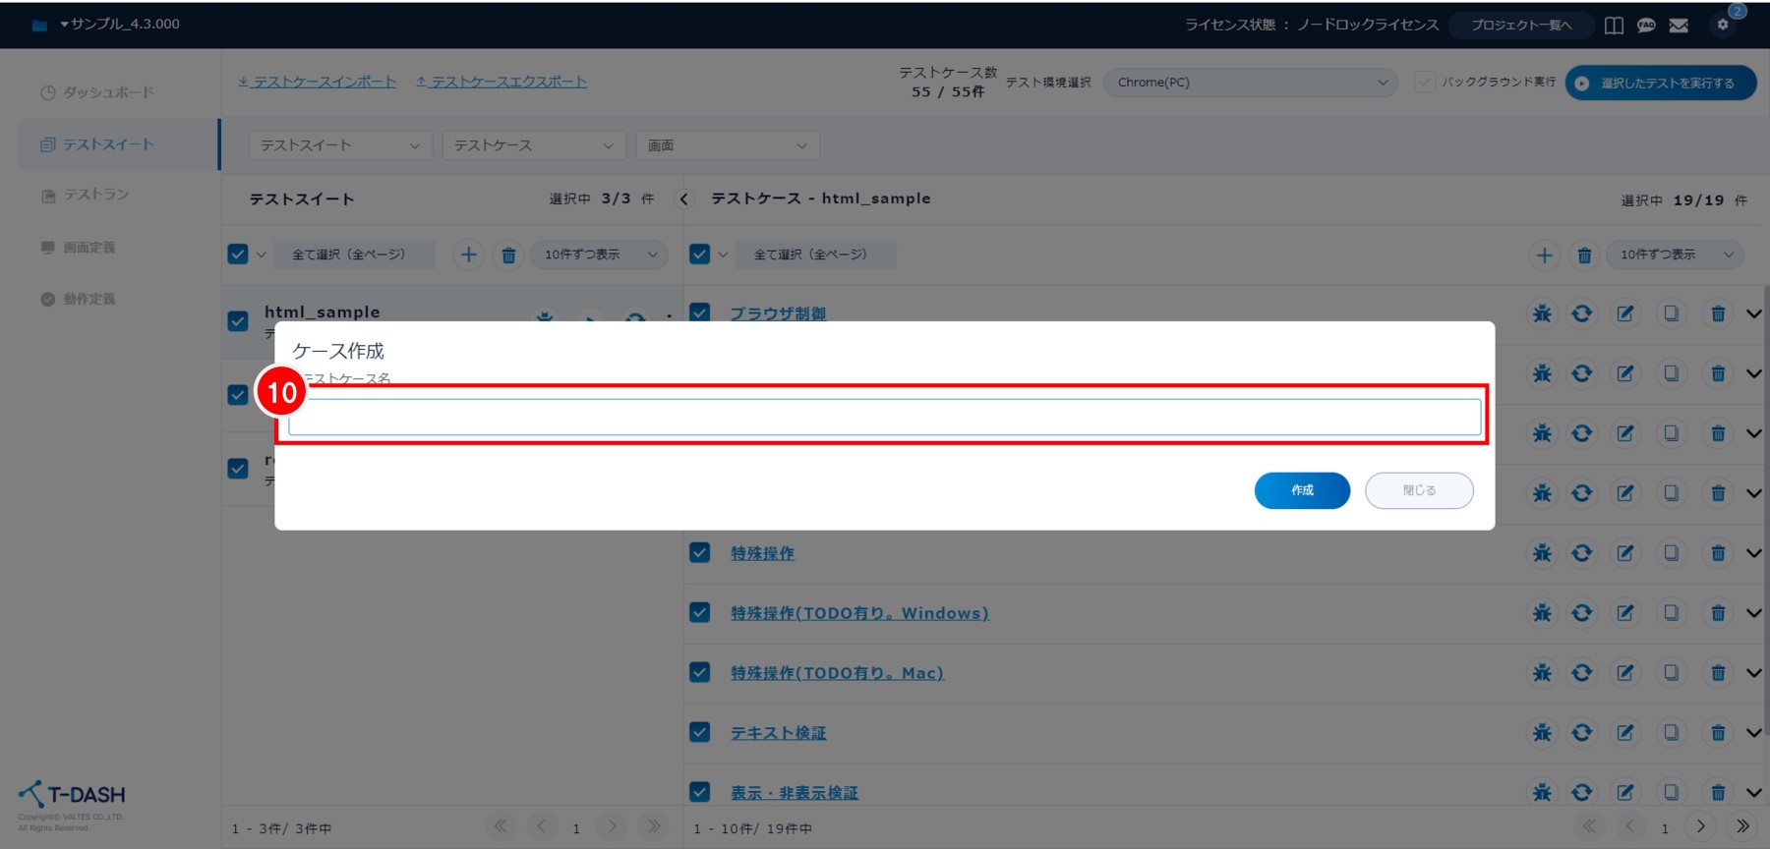Click the debug bug icon for 特殊操作 row
1770x849 pixels.
click(1542, 553)
